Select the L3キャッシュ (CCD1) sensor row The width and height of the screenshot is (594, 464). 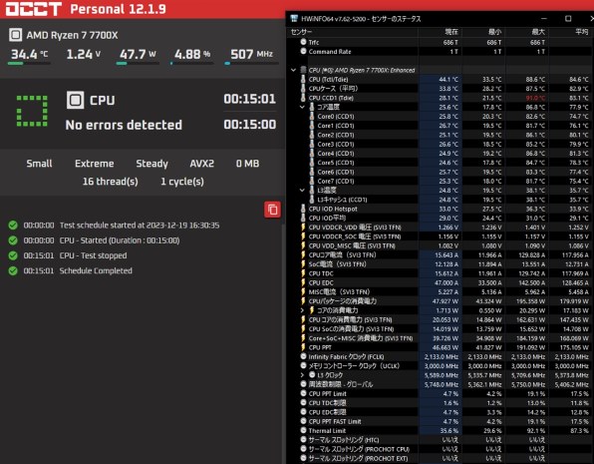[x=441, y=200]
